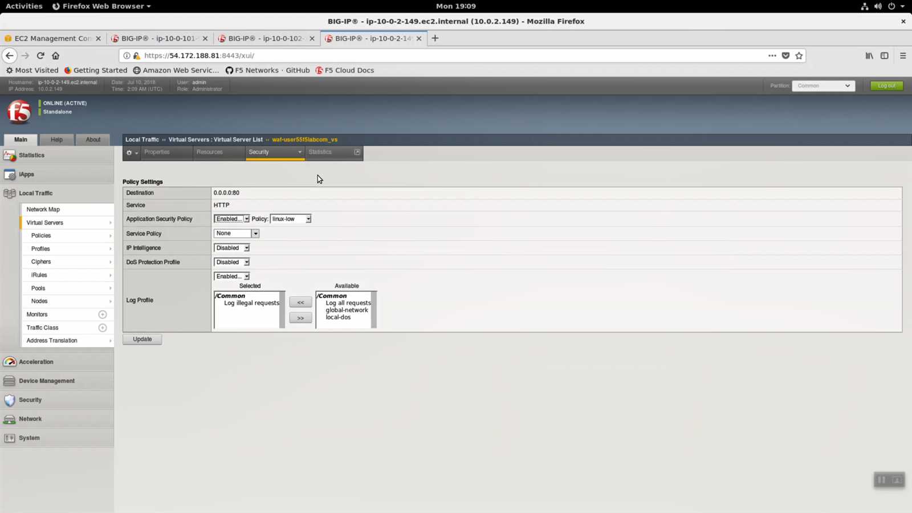
Task: Open Firefox hamburger menu
Action: click(x=903, y=55)
